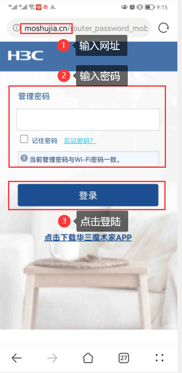Click the 登录 button
Screen dimensions: 182x373
point(88,195)
